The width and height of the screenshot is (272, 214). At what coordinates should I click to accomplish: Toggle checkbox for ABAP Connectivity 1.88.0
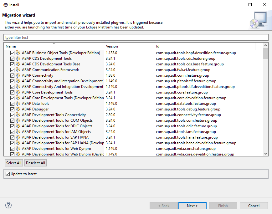[x=12, y=75]
